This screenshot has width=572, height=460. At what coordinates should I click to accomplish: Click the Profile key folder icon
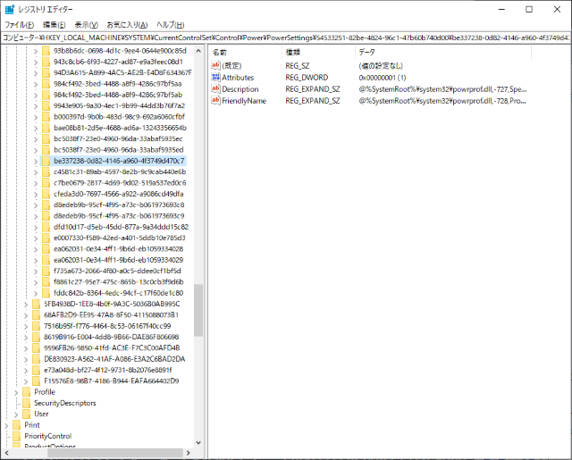(x=26, y=392)
